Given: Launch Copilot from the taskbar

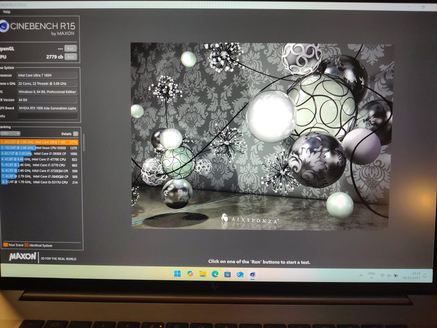Looking at the screenshot, I should tap(190, 274).
